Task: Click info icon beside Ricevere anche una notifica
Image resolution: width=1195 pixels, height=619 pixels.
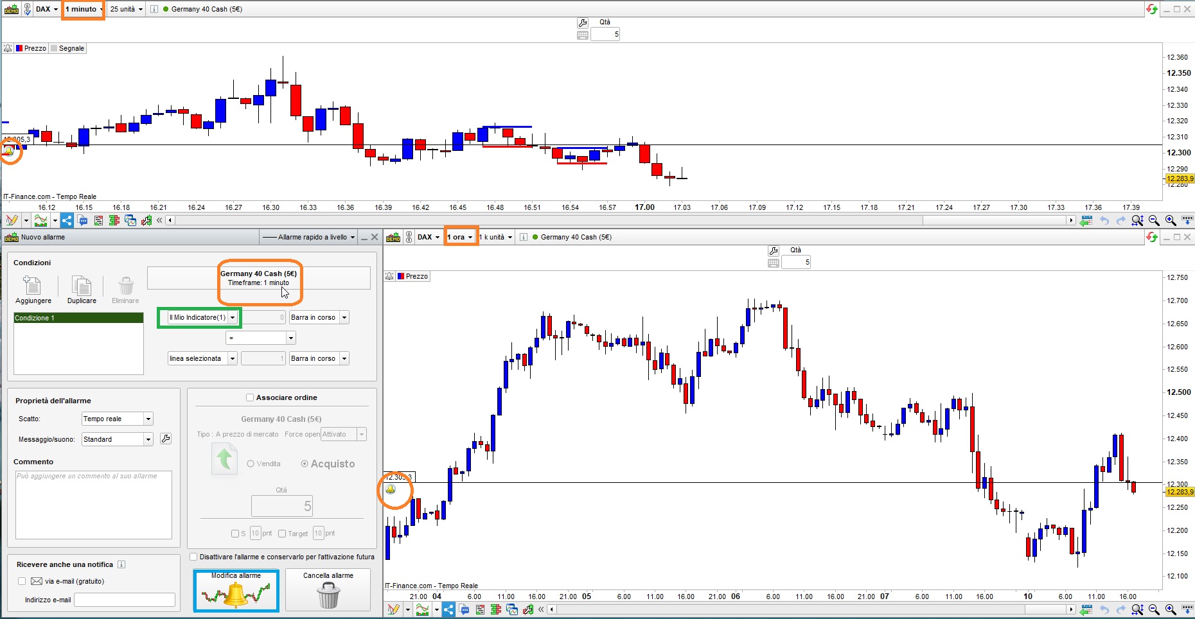Action: pos(121,564)
